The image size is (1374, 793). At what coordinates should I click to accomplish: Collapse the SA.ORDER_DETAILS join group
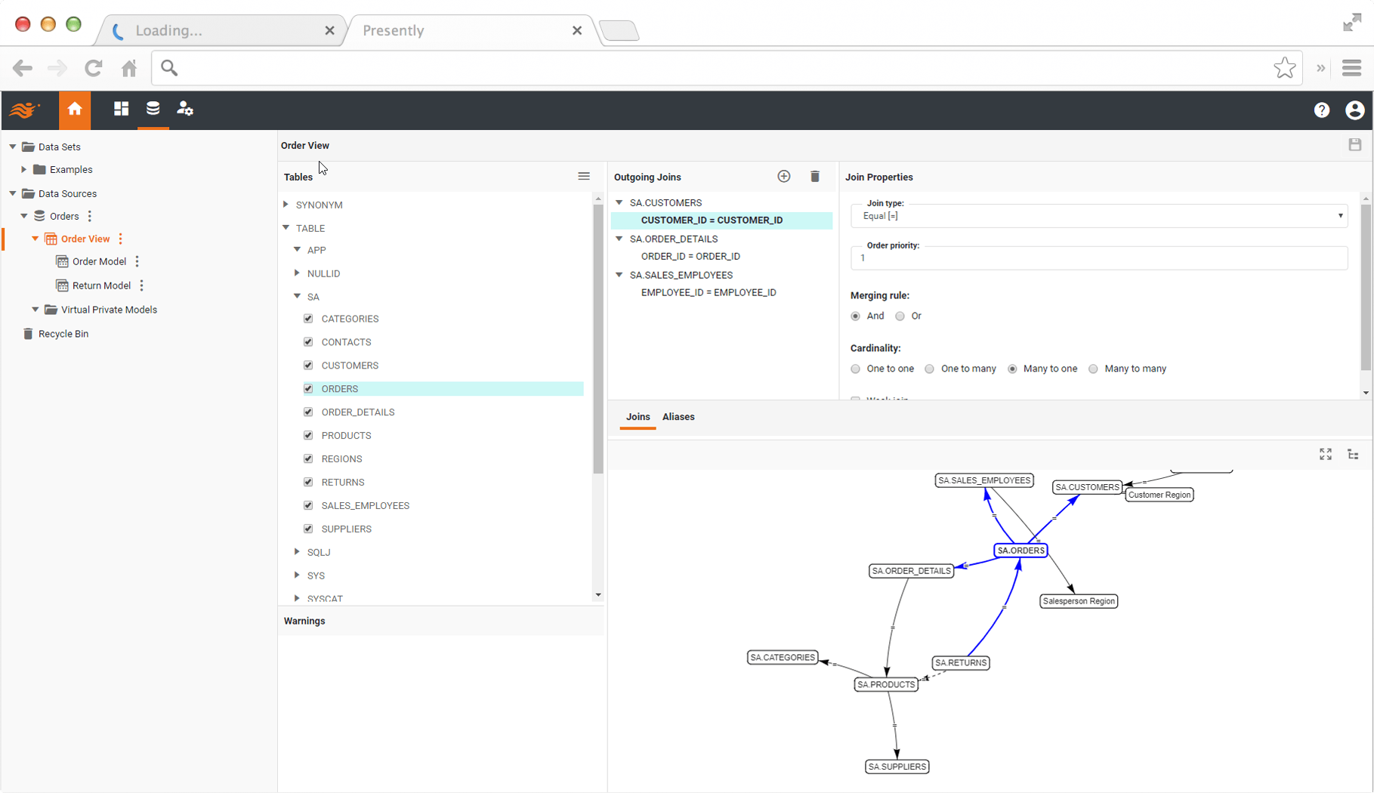tap(619, 239)
